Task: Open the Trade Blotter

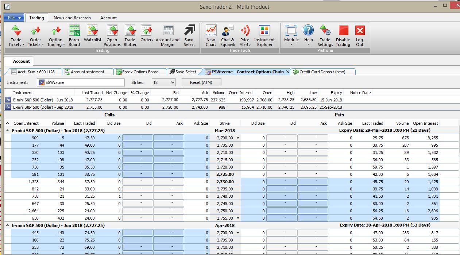Action: pyautogui.click(x=130, y=35)
